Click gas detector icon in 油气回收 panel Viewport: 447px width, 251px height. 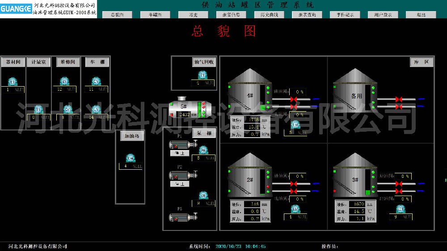(x=202, y=75)
